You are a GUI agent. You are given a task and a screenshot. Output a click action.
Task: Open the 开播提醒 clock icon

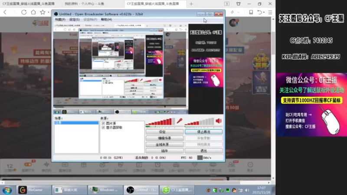157,167
